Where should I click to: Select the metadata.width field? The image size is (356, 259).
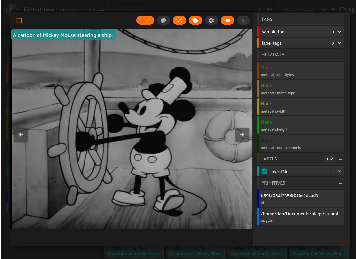click(x=301, y=107)
